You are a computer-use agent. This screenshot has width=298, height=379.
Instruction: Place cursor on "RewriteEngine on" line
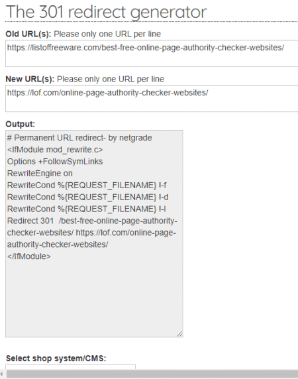pos(40,174)
